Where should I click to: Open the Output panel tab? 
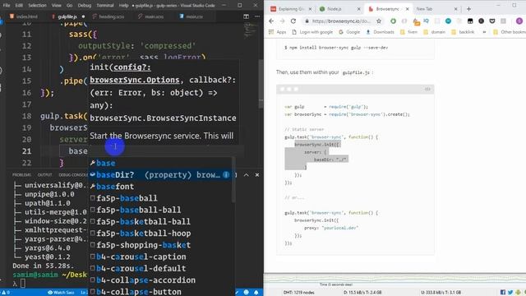point(45,175)
